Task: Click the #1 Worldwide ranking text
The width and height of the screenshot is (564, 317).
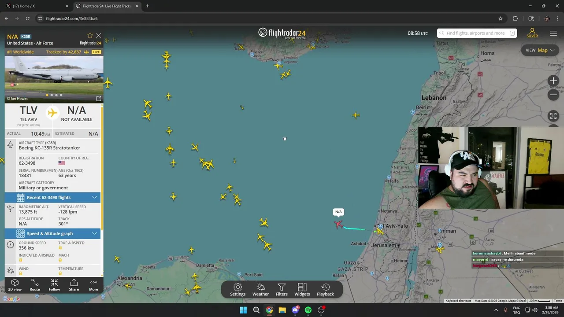Action: (20, 52)
